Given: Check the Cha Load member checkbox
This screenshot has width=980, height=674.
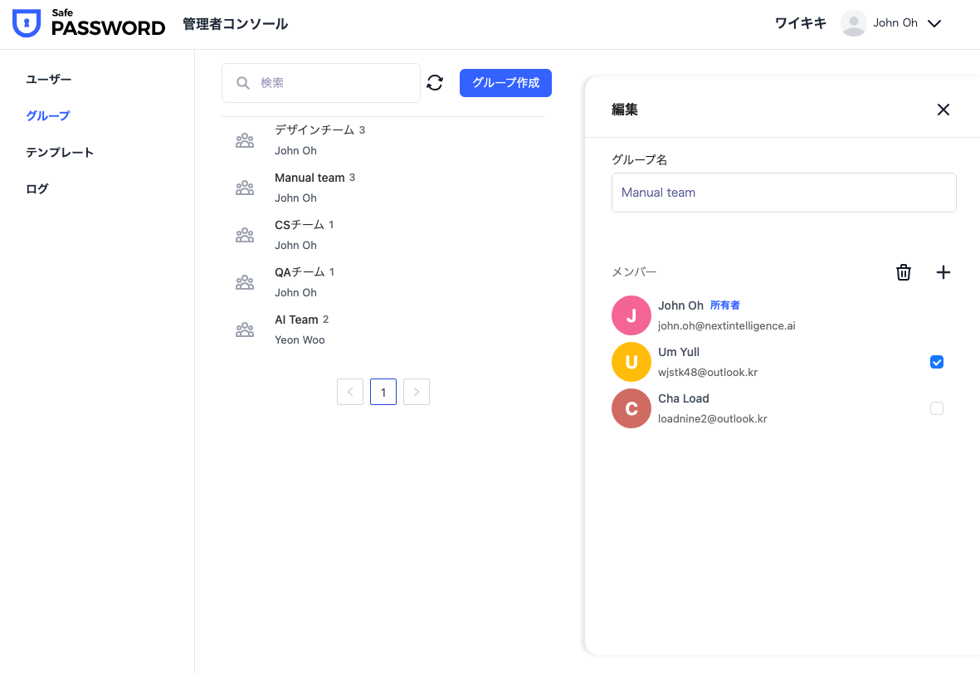Looking at the screenshot, I should coord(937,408).
